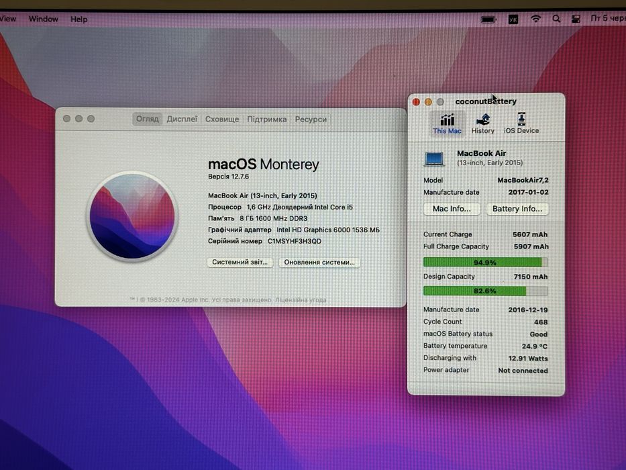The width and height of the screenshot is (626, 470).
Task: Click the UK keyboard input source icon
Action: tap(513, 19)
